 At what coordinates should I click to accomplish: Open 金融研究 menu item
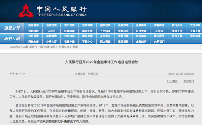123,31
